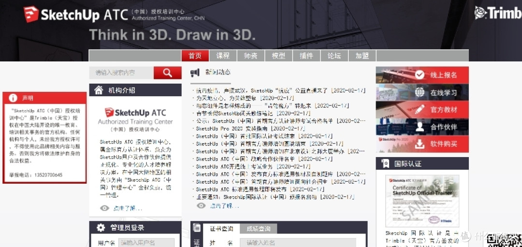Viewport: 522px width, 247px height.
Task: Click the document icon beside 证书查询 tab
Action: 197,228
